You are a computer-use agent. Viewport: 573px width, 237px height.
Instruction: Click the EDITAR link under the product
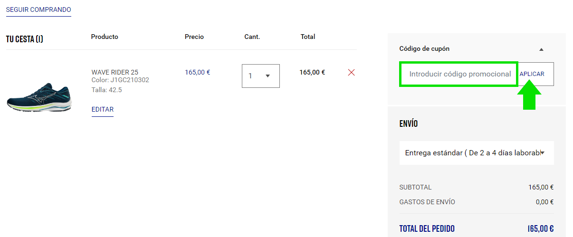coord(103,110)
